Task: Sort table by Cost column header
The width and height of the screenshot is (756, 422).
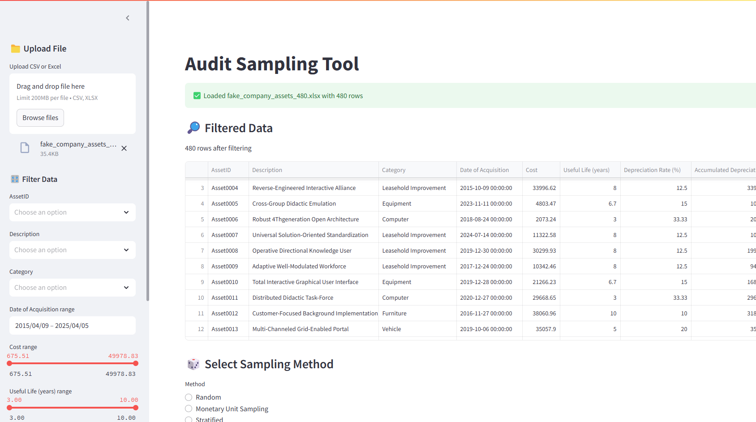Action: [541, 170]
